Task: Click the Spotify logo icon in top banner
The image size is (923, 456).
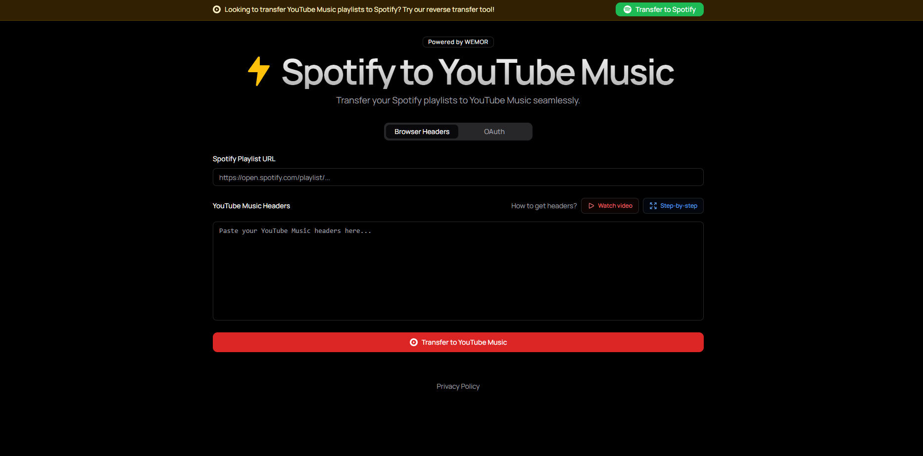Action: (628, 9)
